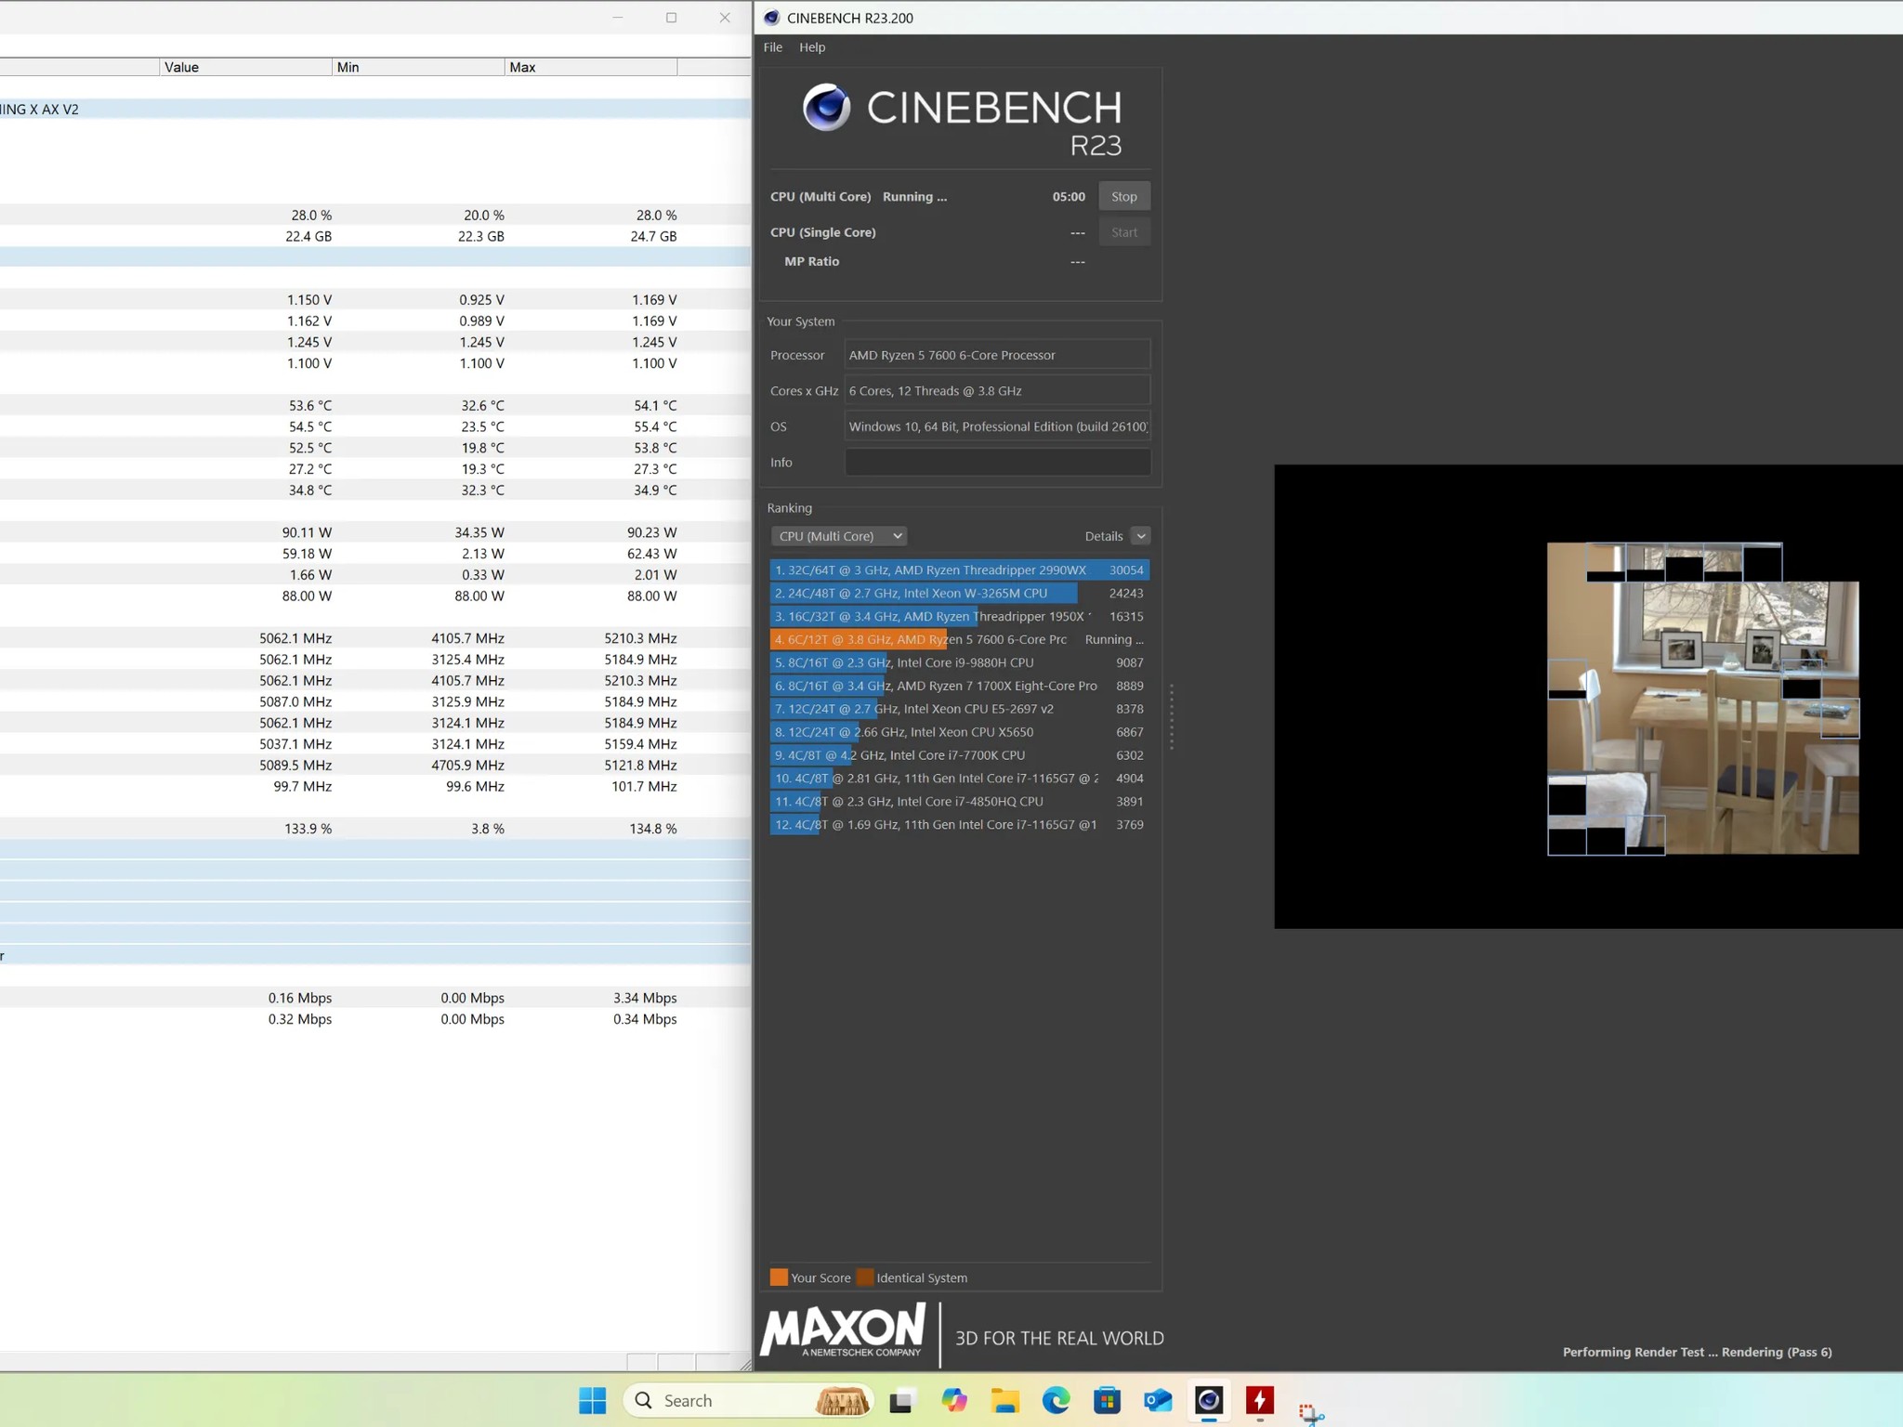Click the Task View icon
Viewport: 1903px width, 1427px height.
(x=900, y=1400)
